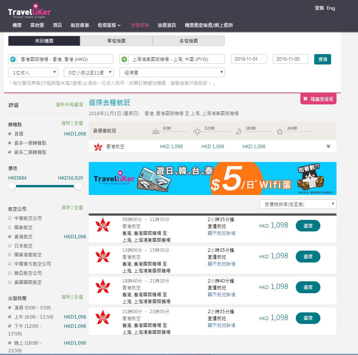Click the Wifi蛋 promotional banner
This screenshot has width=358, height=355.
[x=212, y=178]
